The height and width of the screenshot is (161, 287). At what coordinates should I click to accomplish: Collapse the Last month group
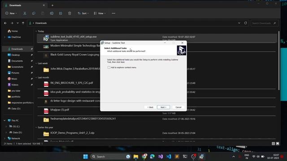point(36,77)
